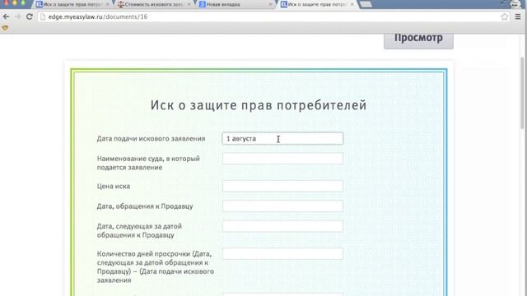Image resolution: width=527 pixels, height=296 pixels.
Task: Click the yellow window minimize button
Action: [x=15, y=2]
